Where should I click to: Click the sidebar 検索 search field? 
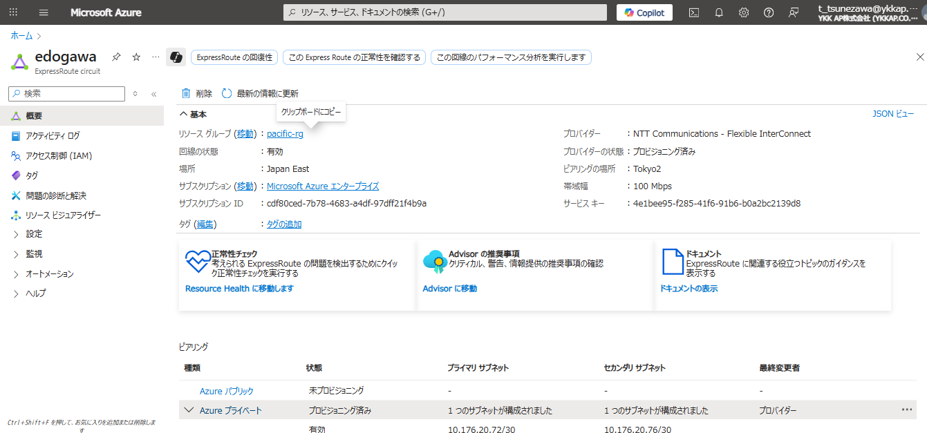point(67,94)
